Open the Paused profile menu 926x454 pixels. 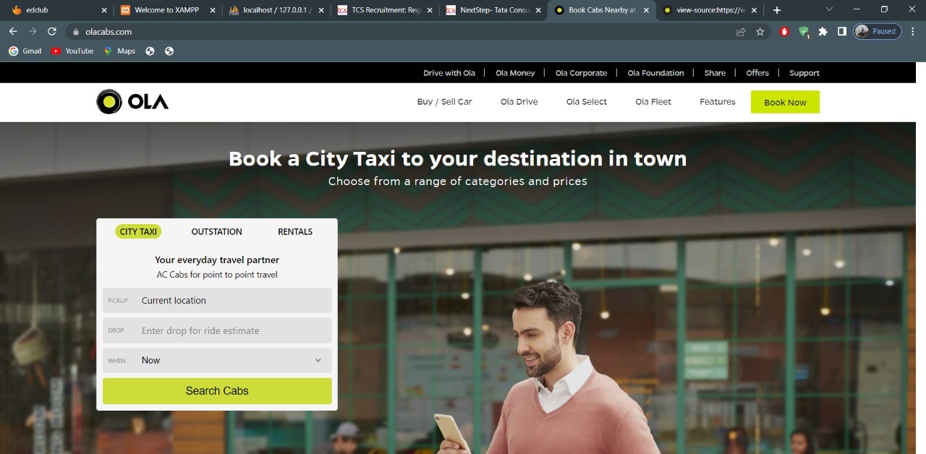878,32
